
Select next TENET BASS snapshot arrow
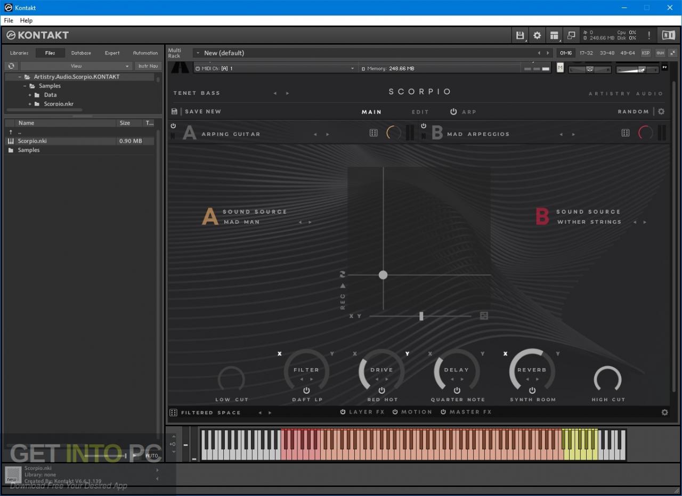(288, 93)
